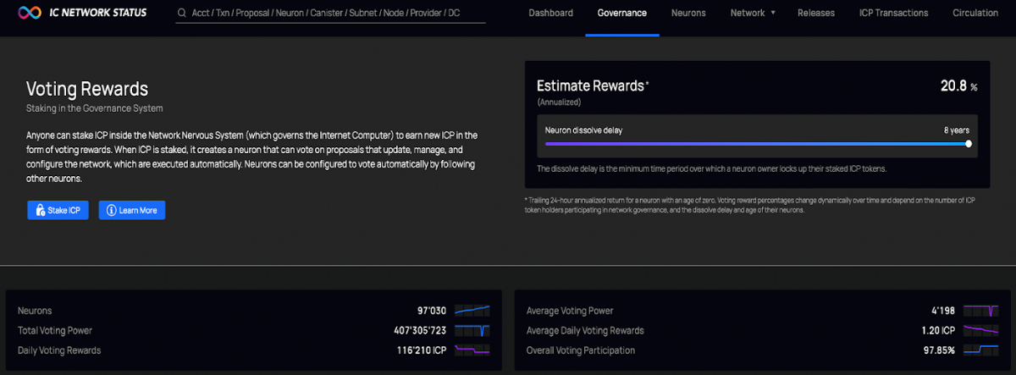This screenshot has height=375, width=1016.
Task: Click the 407'305'723 voting power value
Action: click(x=419, y=330)
